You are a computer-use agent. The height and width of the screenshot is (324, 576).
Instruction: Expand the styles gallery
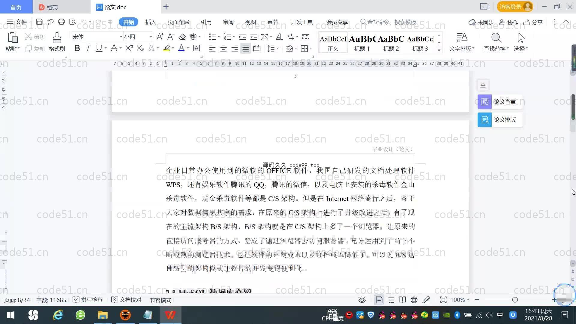[x=439, y=50]
